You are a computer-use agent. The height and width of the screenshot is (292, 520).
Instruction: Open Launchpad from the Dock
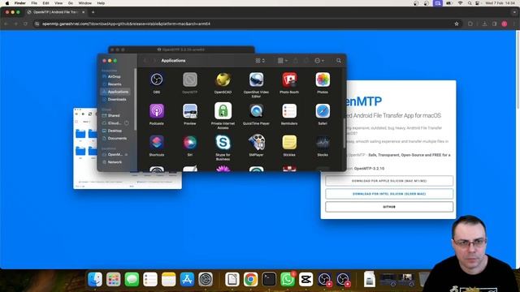[x=114, y=279]
